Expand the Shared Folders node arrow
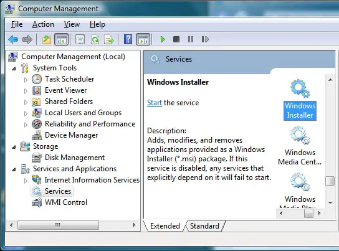Viewport: 339px width, 251px height. coord(26,102)
